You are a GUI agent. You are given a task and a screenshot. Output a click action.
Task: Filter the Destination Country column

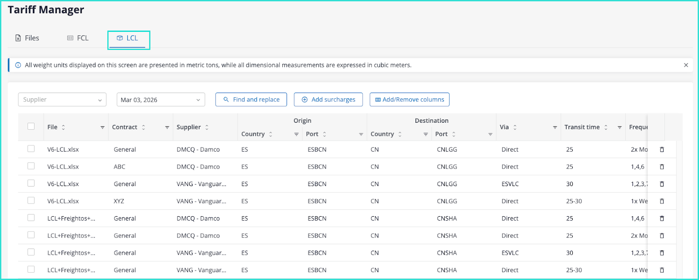426,135
